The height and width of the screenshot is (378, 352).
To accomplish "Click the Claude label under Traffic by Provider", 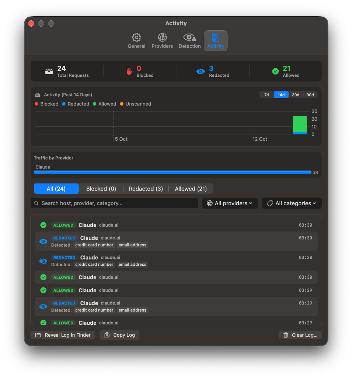I will pos(43,167).
